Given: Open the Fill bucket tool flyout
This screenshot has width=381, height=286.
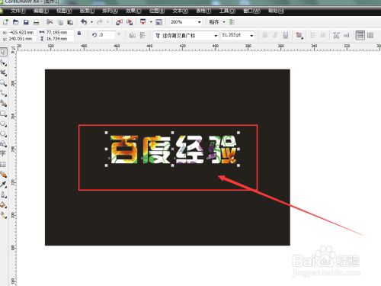Looking at the screenshot, I should coord(3,205).
